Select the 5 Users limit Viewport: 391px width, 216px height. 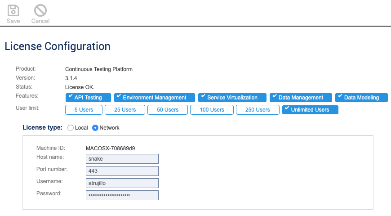coord(84,110)
